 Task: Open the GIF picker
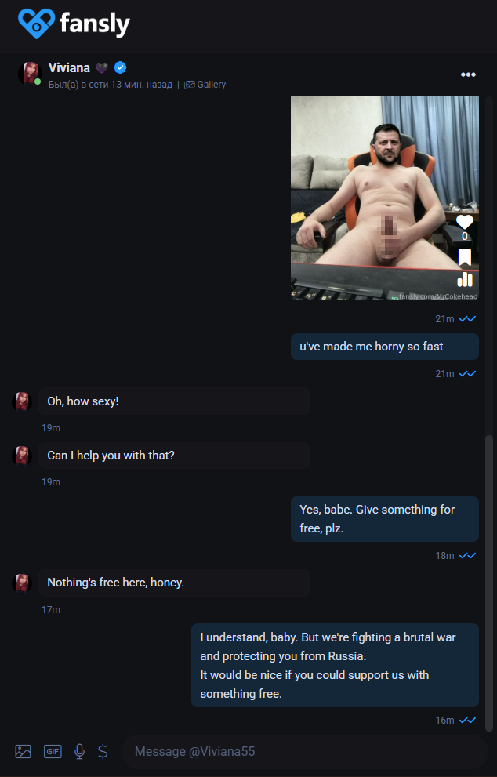tap(53, 751)
